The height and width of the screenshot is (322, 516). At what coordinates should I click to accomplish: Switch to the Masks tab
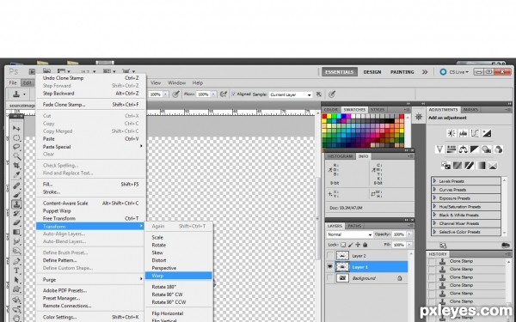[470, 110]
